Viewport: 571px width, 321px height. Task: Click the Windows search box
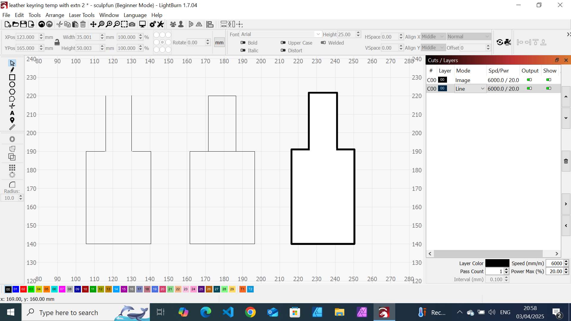[68, 313]
